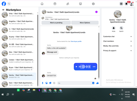
Task: Click the message text field Aa
Action: point(75,83)
